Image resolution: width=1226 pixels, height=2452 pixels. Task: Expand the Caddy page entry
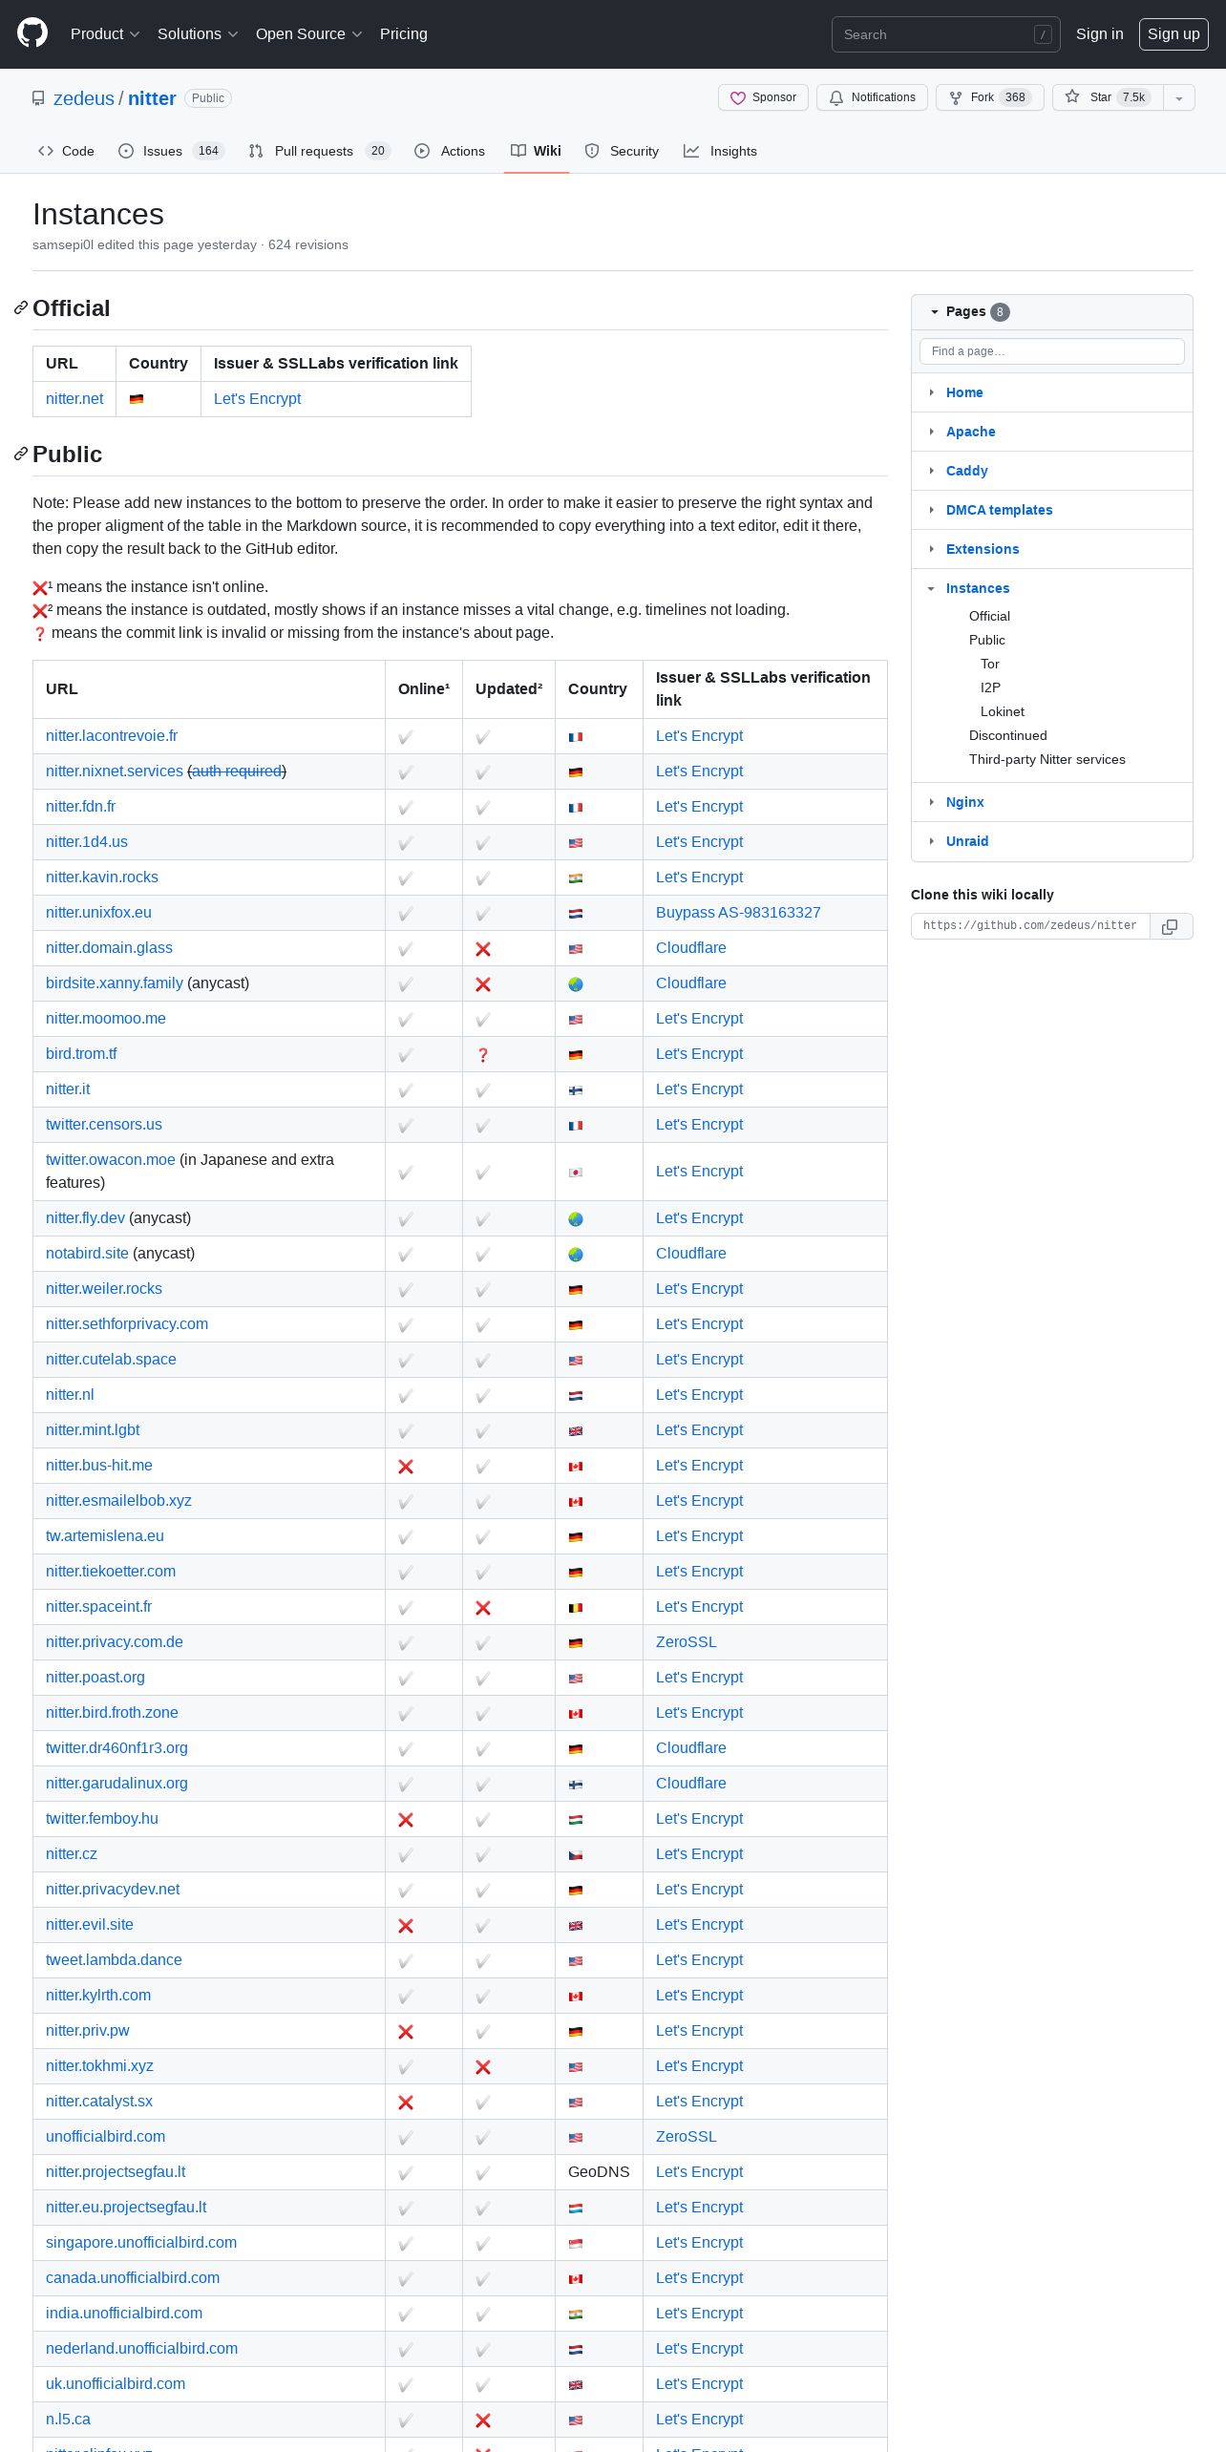(932, 471)
